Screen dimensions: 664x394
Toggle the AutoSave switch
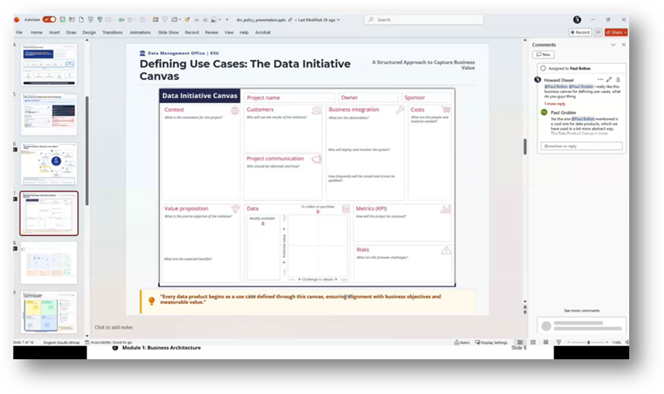(49, 20)
